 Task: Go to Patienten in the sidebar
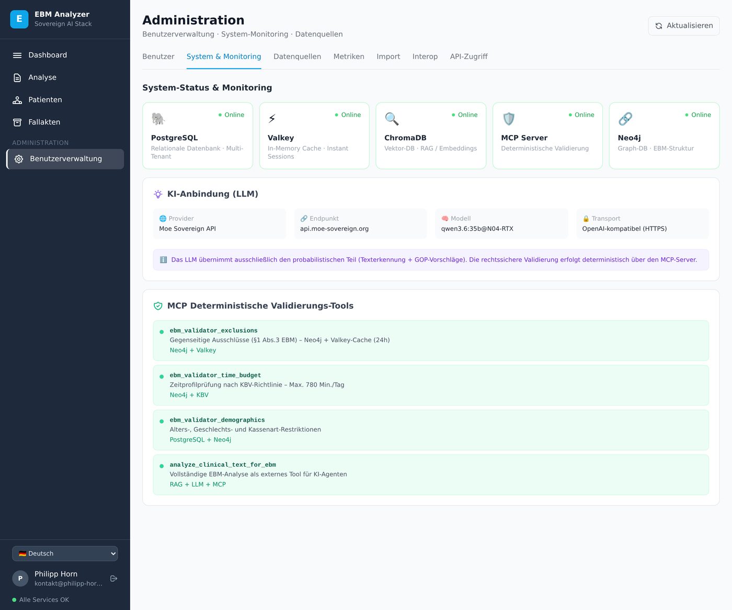pos(65,100)
